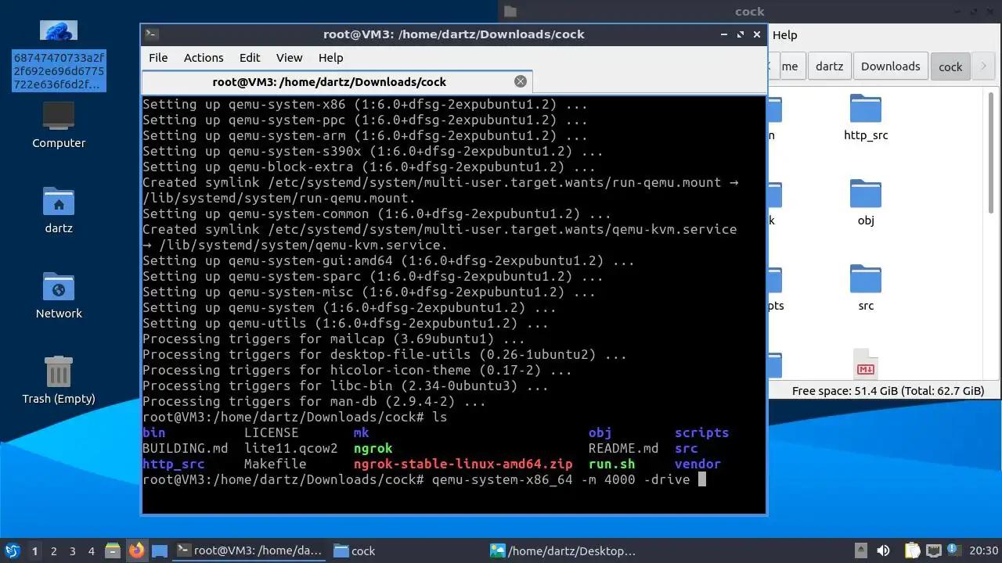Open the File menu in terminal
This screenshot has width=1002, height=563.
click(x=158, y=58)
